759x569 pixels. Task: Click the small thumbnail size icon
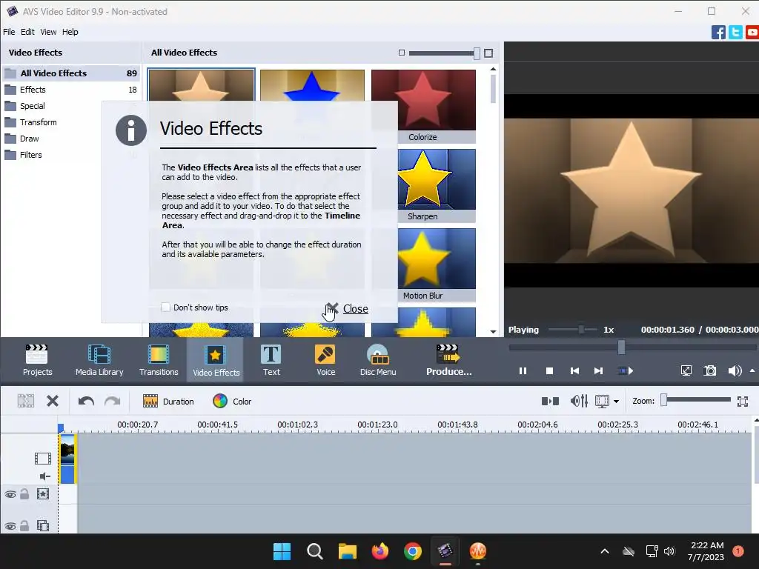(x=401, y=53)
